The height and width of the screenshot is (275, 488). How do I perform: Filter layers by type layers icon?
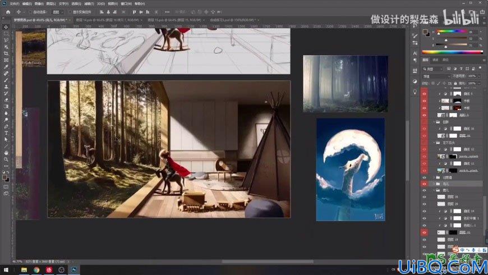[x=461, y=69]
